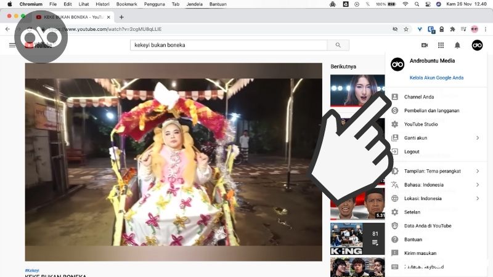Open a new browser tab
This screenshot has height=277, width=493.
pos(121,17)
